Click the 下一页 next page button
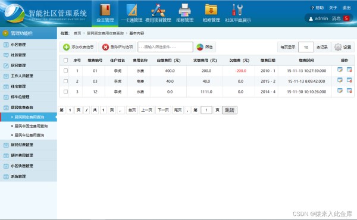Screen dimensions: 357x220 pyautogui.click(x=163, y=110)
